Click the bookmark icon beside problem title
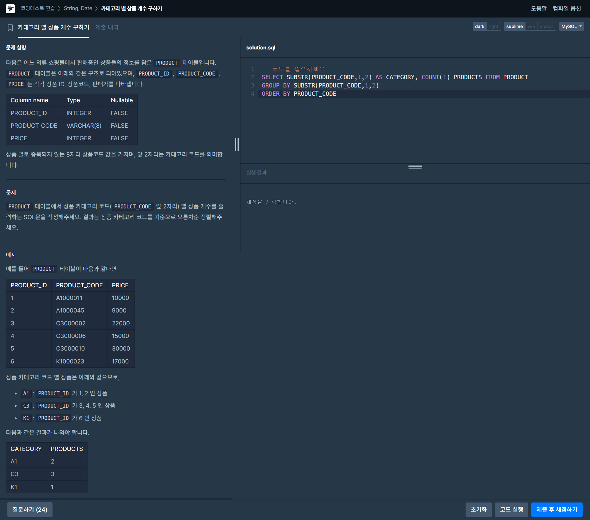 (x=10, y=28)
